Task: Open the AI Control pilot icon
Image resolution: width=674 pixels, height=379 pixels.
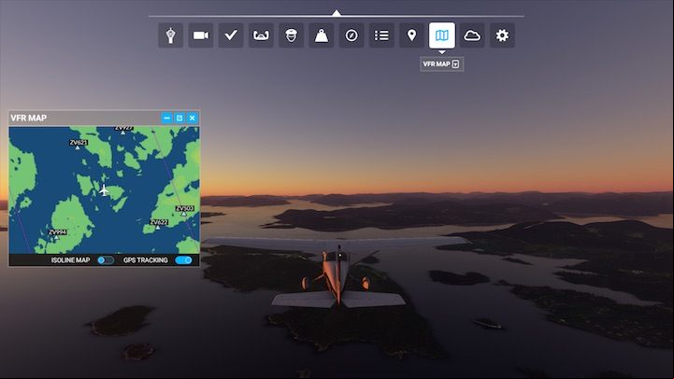Action: (291, 35)
